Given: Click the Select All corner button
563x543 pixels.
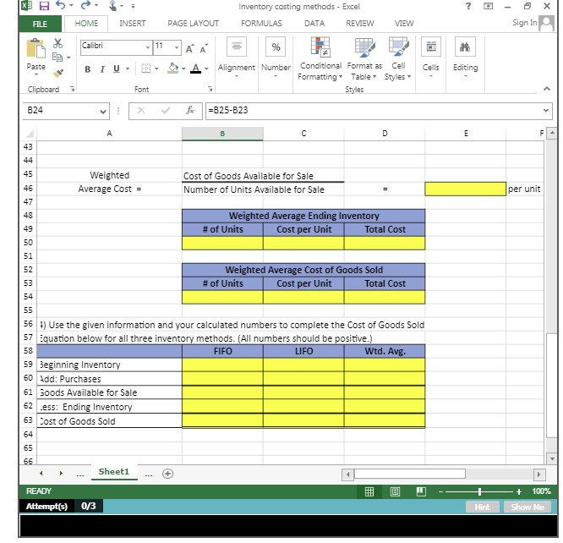Looking at the screenshot, I should coord(30,134).
